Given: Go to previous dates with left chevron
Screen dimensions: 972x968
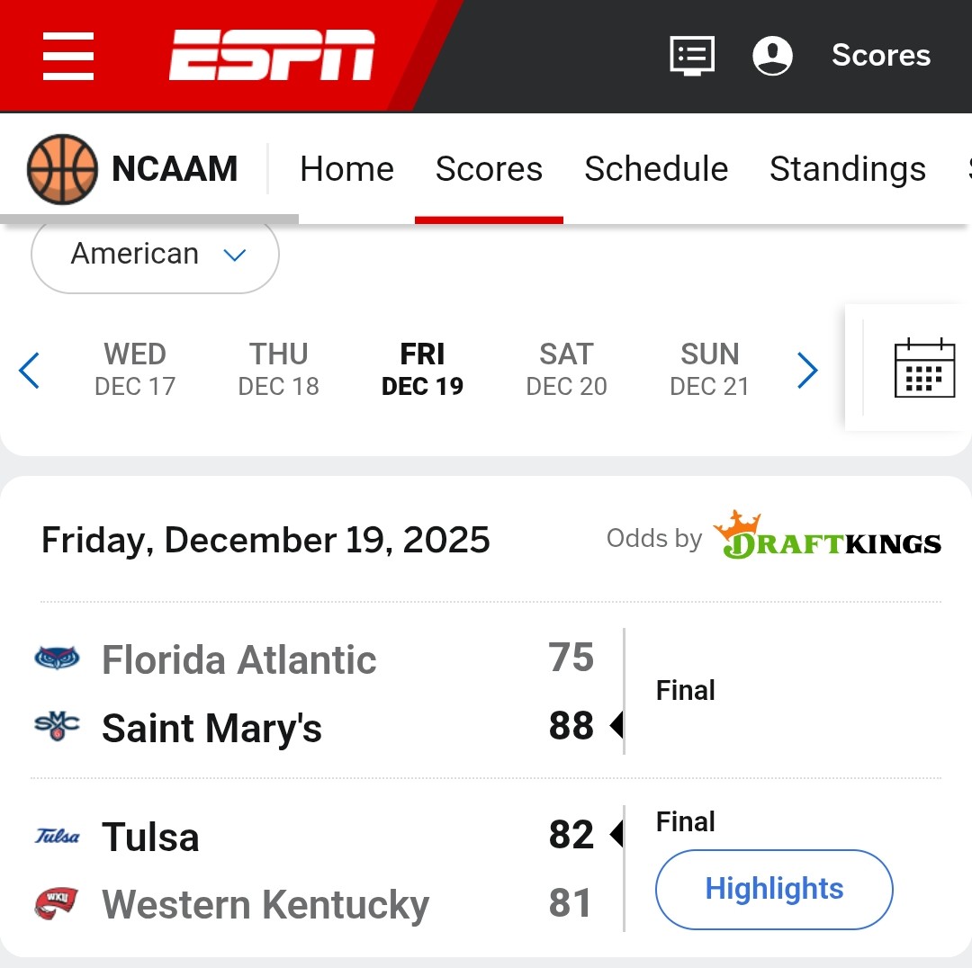Looking at the screenshot, I should coord(29,370).
